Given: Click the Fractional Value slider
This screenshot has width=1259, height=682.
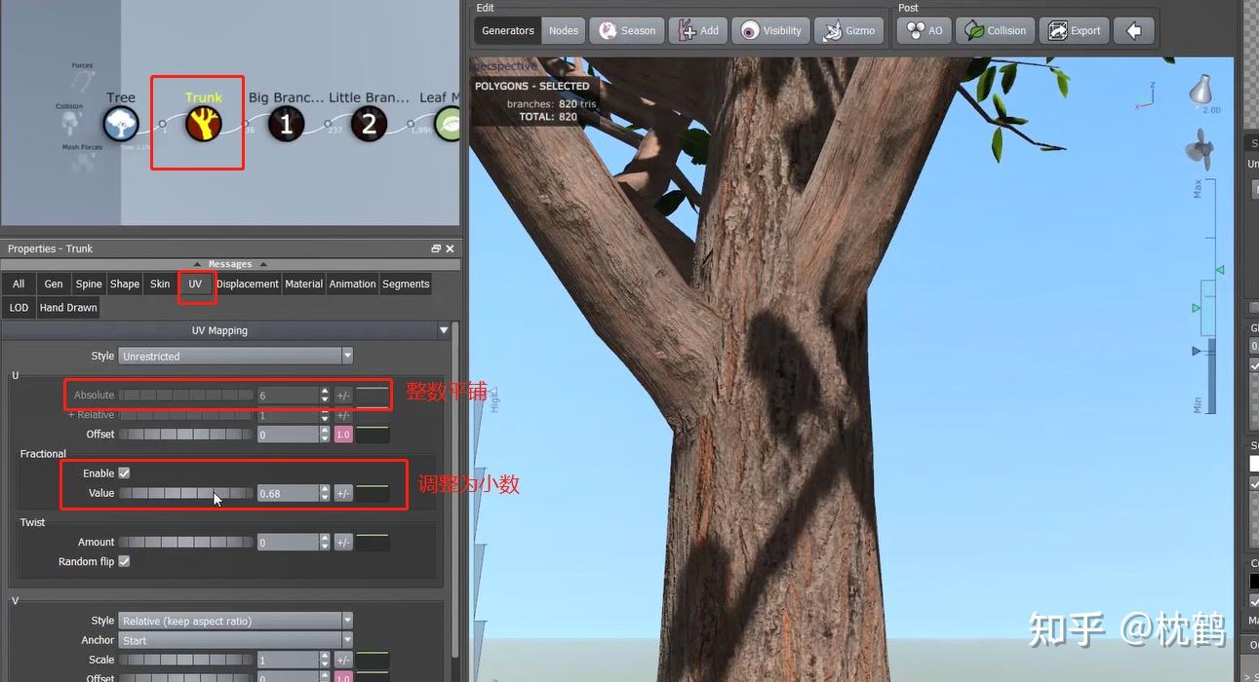Looking at the screenshot, I should 185,493.
